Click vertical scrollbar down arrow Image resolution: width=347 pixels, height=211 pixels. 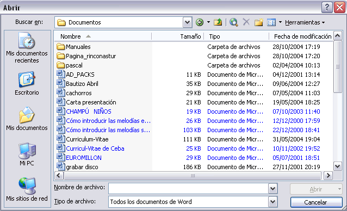(x=338, y=166)
